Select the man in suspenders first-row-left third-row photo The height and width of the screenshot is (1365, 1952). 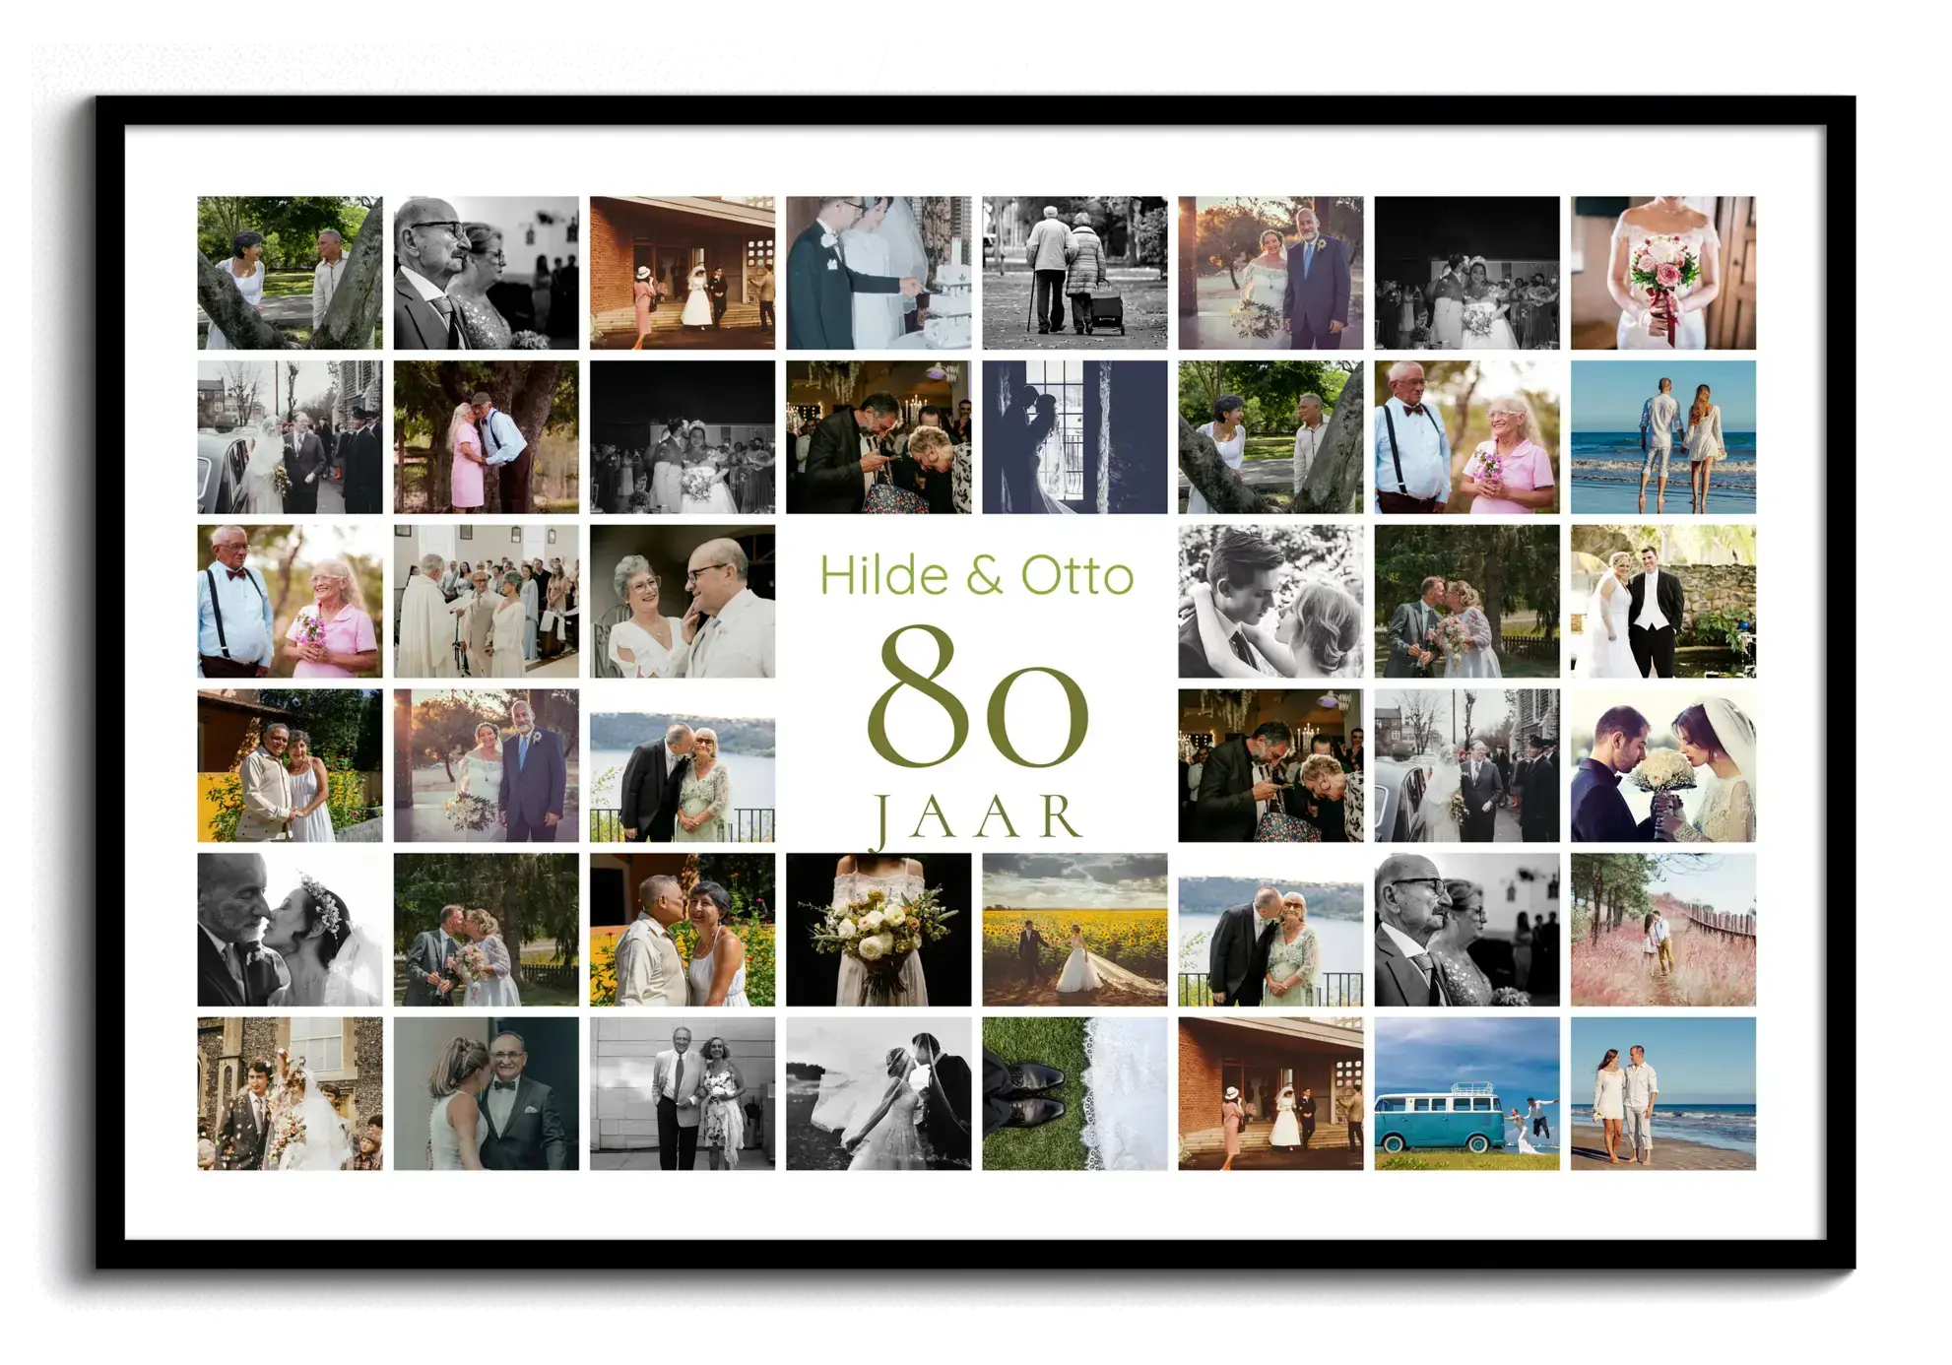pyautogui.click(x=290, y=601)
